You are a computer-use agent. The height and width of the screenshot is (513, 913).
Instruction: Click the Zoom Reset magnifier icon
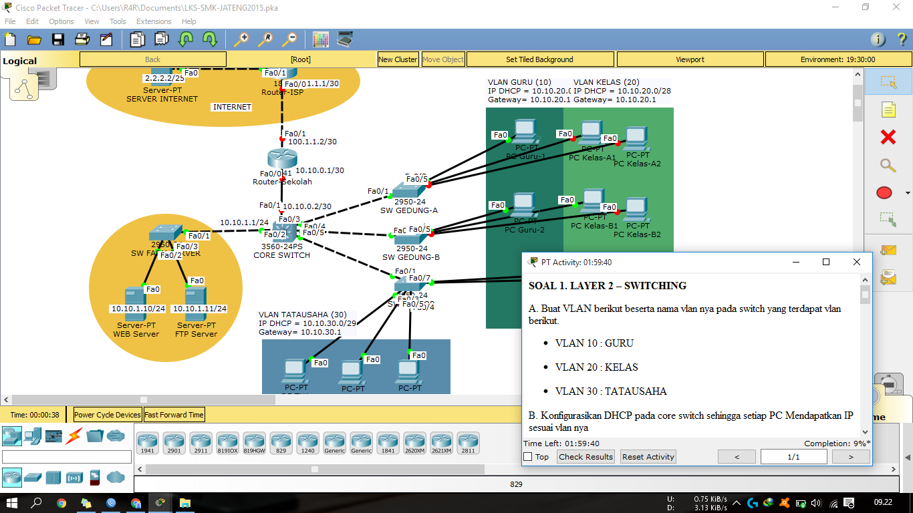265,39
